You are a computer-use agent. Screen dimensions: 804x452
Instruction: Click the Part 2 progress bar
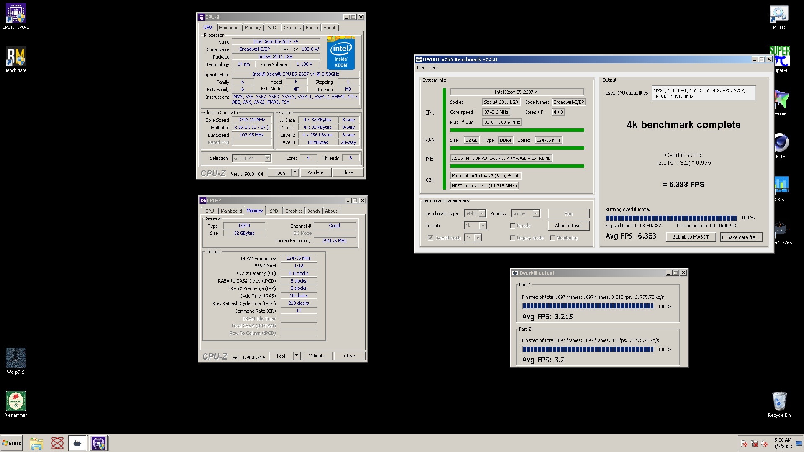pos(588,349)
